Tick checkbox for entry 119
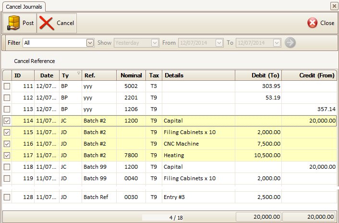The height and width of the screenshot is (223, 339). (7, 178)
